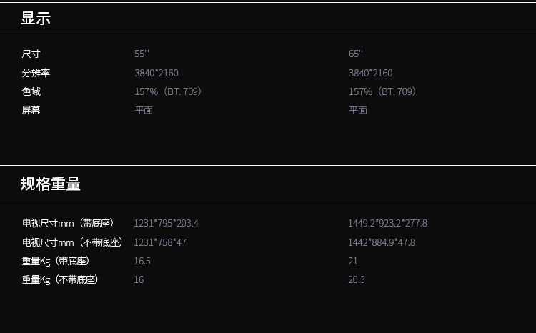Click the 20.3 weight value
This screenshot has height=333, width=536.
[357, 279]
